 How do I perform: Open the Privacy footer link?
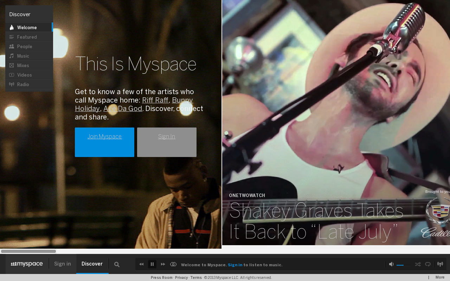(181, 277)
